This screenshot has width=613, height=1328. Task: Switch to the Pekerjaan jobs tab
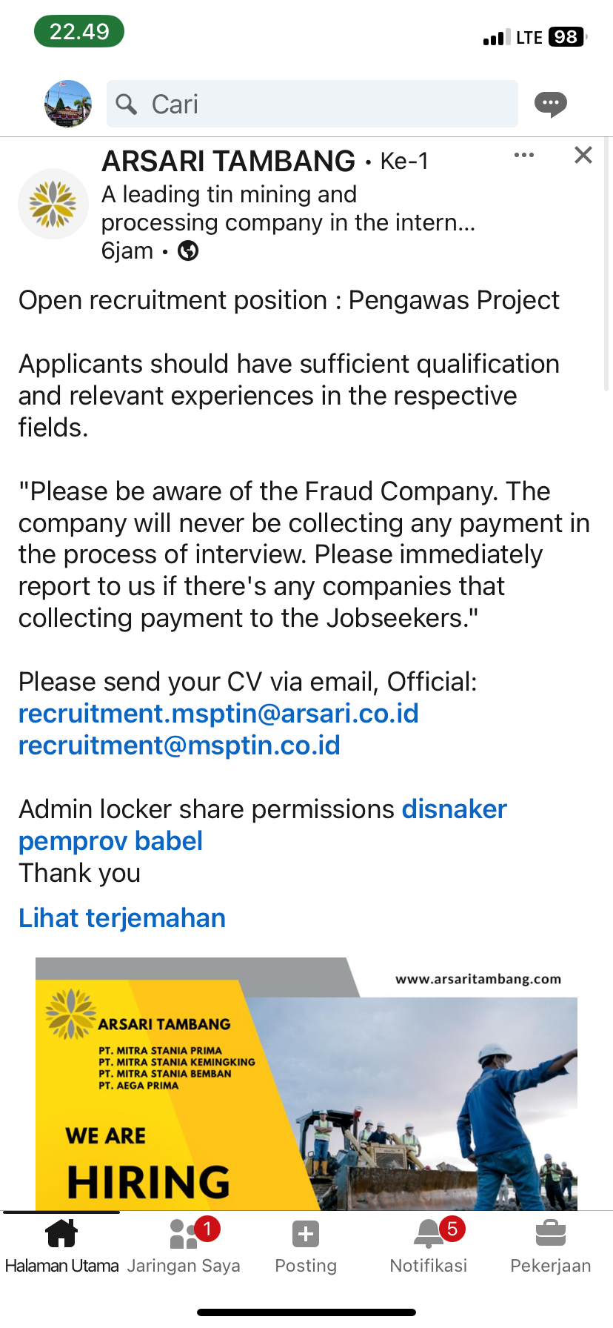pyautogui.click(x=550, y=1246)
